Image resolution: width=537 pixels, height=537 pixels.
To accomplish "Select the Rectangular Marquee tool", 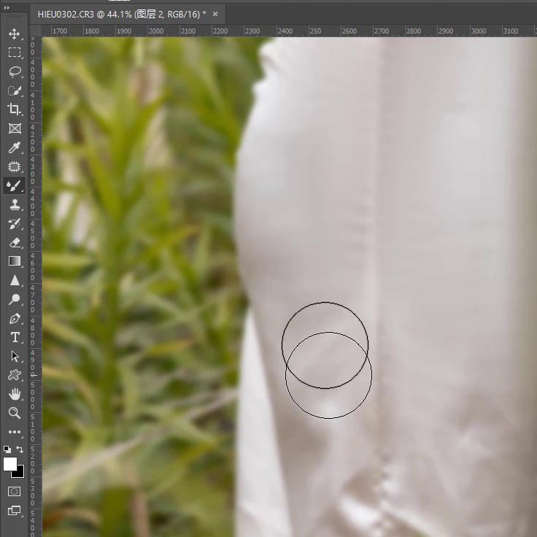I will tap(14, 53).
